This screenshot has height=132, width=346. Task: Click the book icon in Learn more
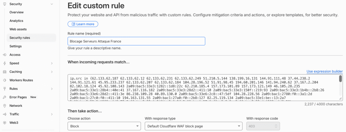73,24
